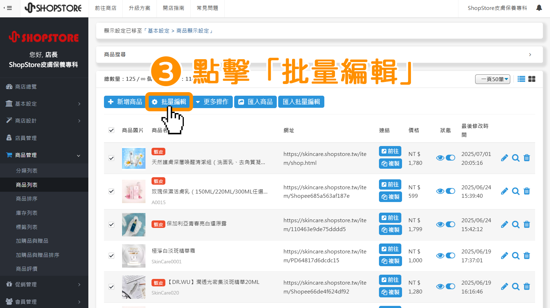Screen dimensions: 550x308
Task: Preview the 天然護膚深層喚醒清潔組 product with magnifier icon
Action: click(x=516, y=158)
